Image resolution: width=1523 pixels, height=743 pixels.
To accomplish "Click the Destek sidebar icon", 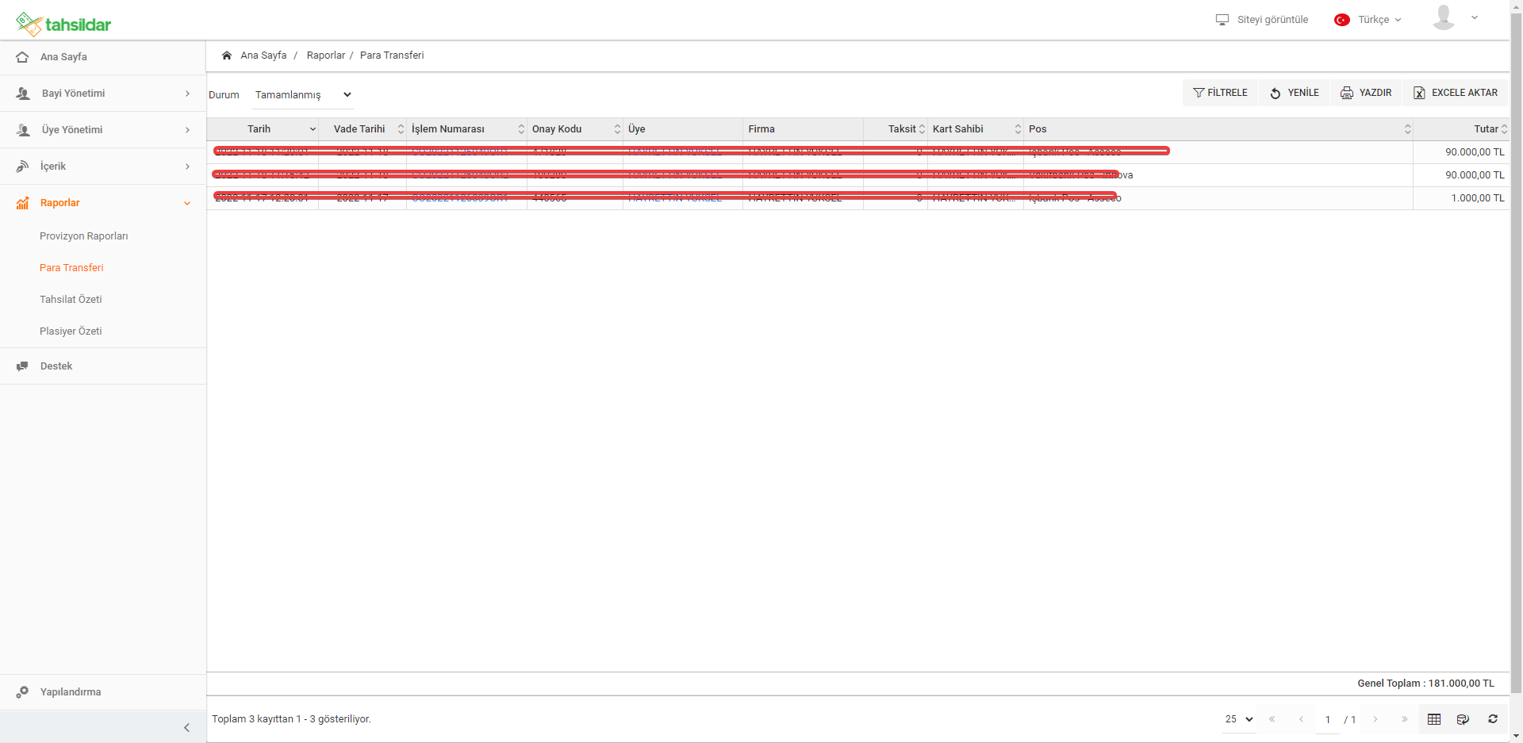I will coord(22,366).
